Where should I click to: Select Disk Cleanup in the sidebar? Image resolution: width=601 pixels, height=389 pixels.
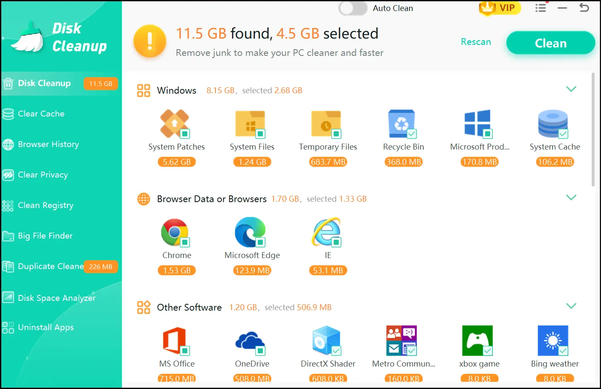[61, 83]
